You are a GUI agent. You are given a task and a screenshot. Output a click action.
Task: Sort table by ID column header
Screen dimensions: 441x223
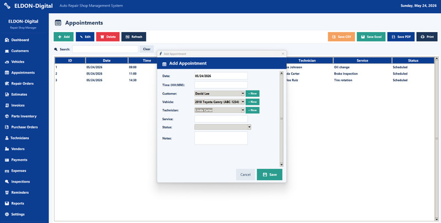click(70, 61)
